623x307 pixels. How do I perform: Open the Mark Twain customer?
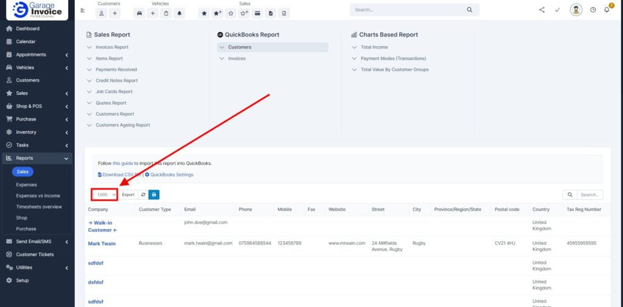[x=102, y=243]
